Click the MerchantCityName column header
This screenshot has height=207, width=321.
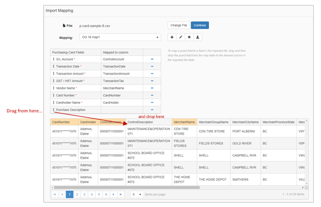[245, 122]
